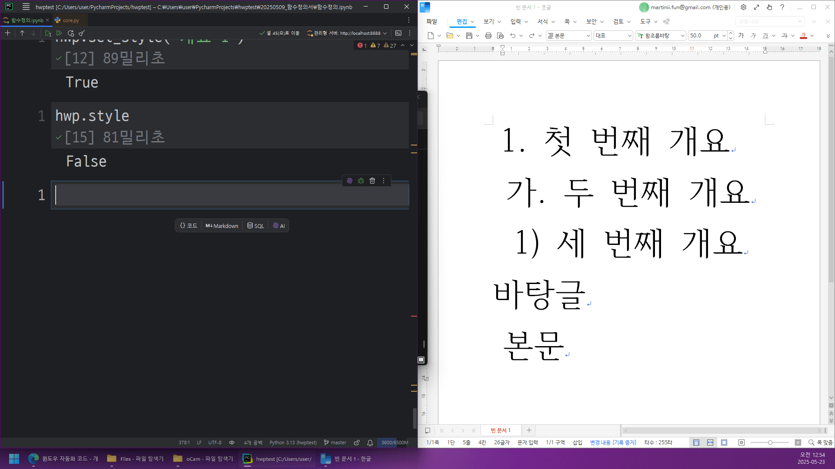
Task: Click the Markdown cell type button
Action: tap(222, 226)
